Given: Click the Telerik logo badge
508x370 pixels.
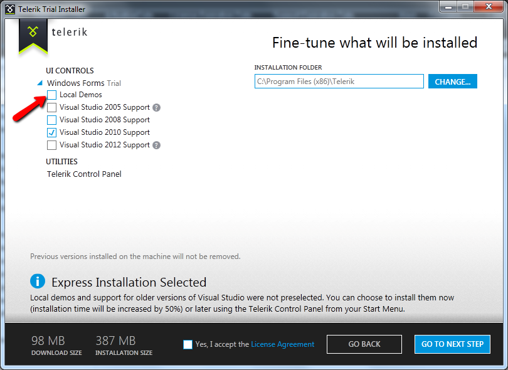Looking at the screenshot, I should 33,33.
